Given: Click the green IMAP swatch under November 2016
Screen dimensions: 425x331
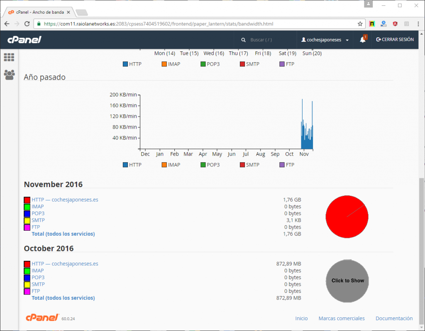Looking at the screenshot, I should (x=27, y=207).
